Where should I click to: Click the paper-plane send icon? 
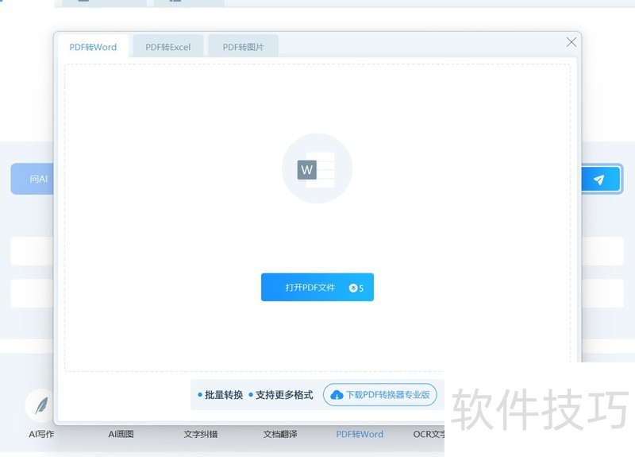click(x=599, y=180)
